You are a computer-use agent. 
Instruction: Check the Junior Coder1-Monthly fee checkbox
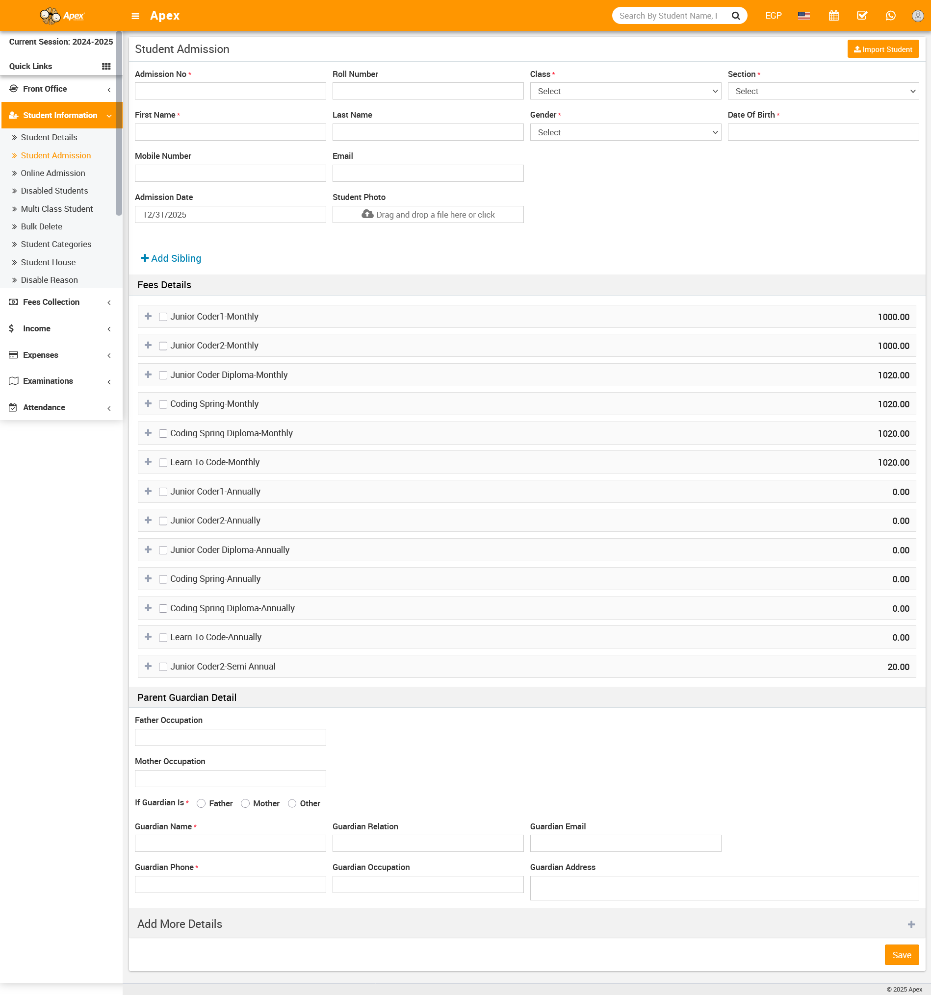[163, 317]
